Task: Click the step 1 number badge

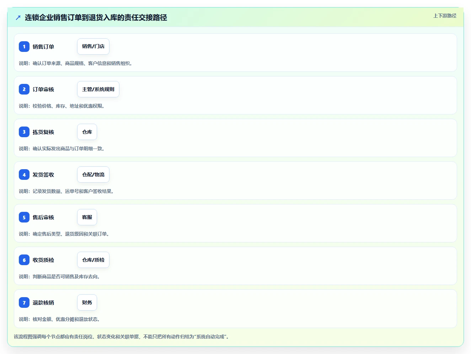Action: tap(24, 47)
